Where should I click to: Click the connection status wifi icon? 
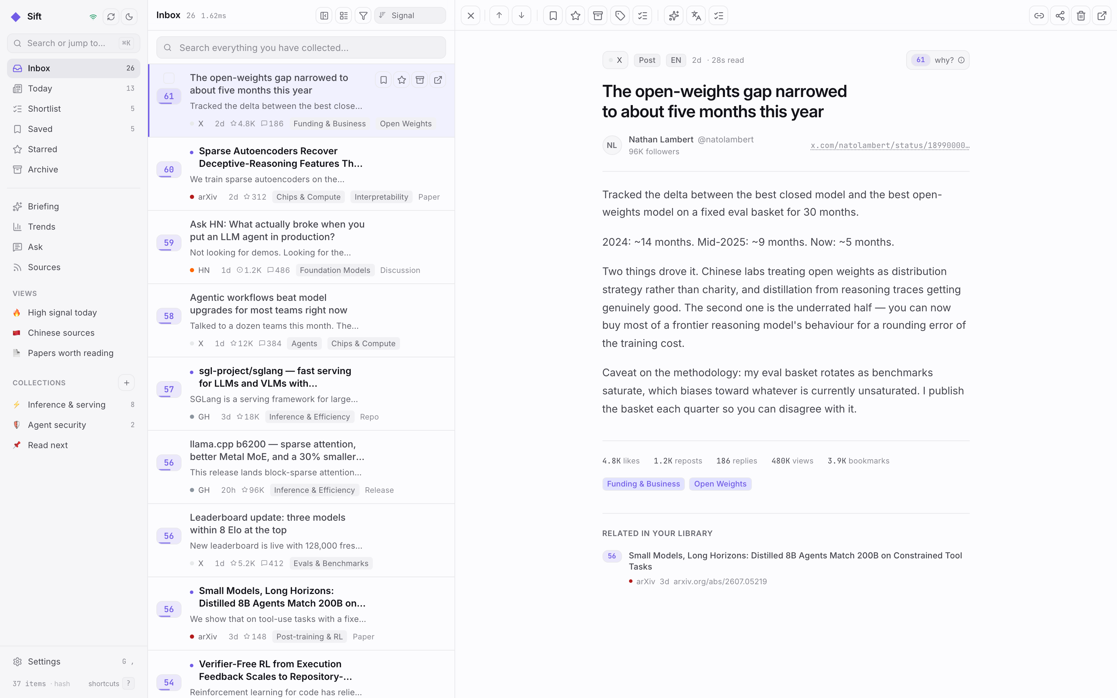[93, 17]
